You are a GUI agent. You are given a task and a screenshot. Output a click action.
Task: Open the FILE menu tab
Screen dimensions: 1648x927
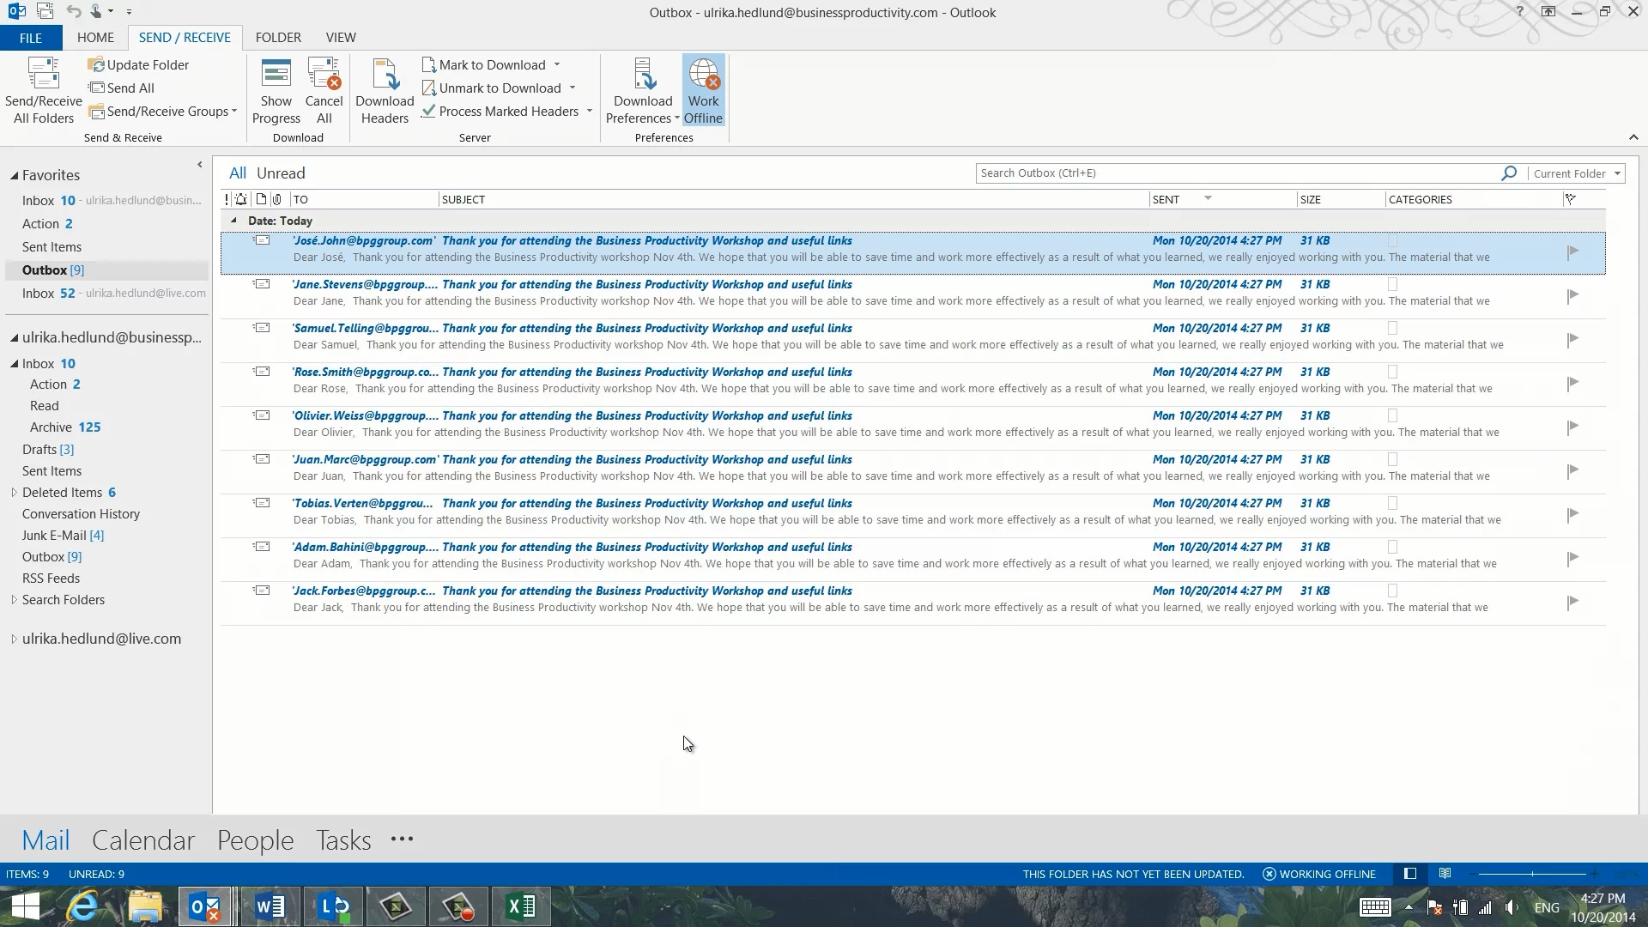click(31, 38)
